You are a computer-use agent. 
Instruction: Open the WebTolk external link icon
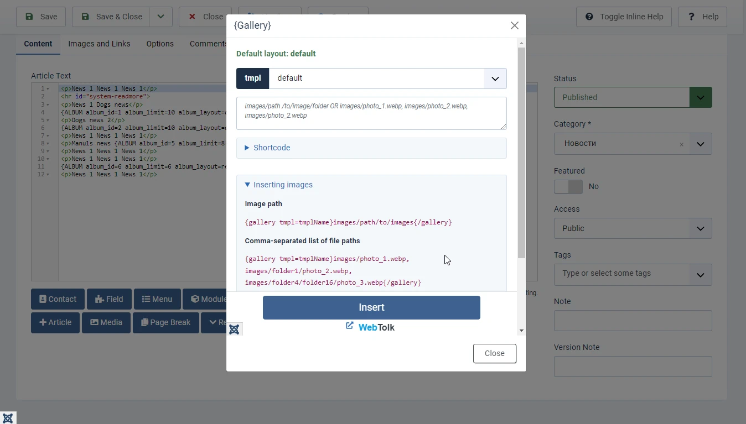pyautogui.click(x=350, y=326)
